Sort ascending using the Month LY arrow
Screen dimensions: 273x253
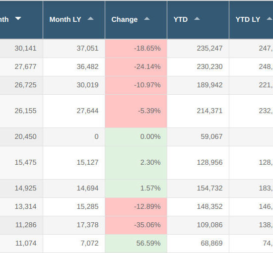click(90, 18)
